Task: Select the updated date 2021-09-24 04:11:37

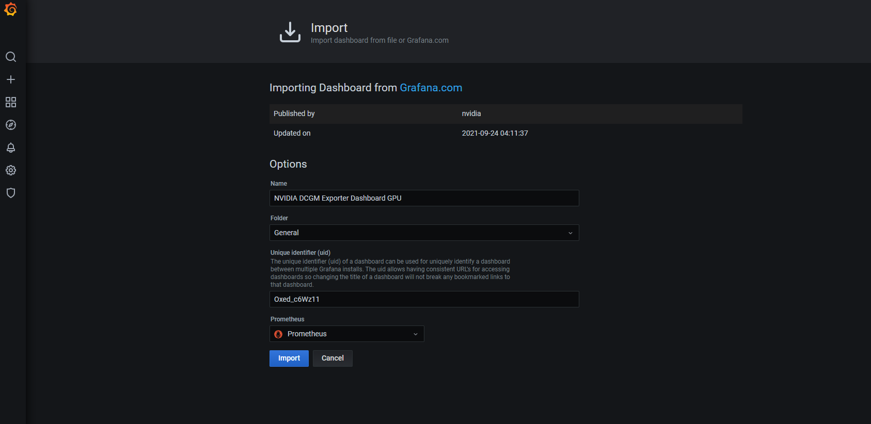Action: pyautogui.click(x=495, y=133)
